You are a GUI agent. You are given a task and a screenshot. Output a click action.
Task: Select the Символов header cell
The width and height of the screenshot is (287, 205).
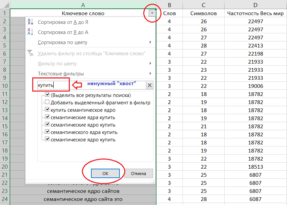pos(203,13)
